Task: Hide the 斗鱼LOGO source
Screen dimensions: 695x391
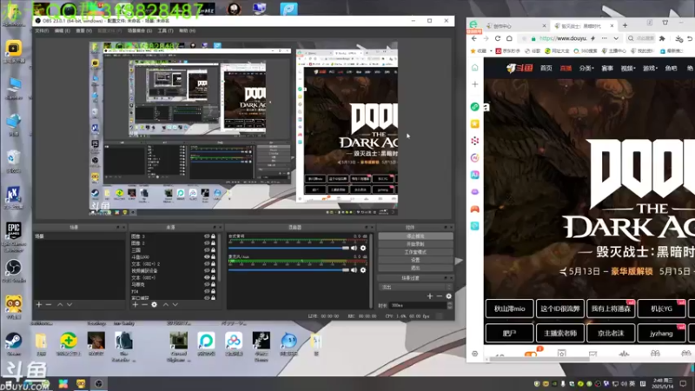Action: tap(207, 256)
